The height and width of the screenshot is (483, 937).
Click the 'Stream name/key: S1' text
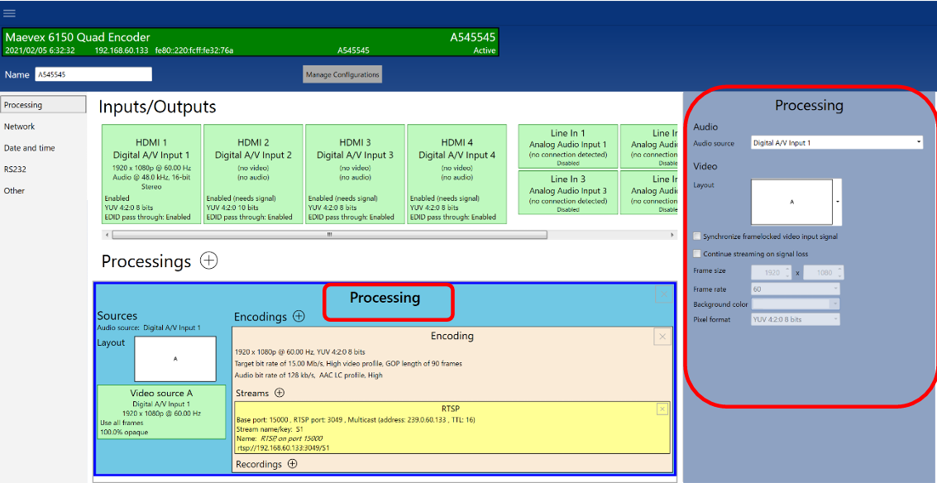coord(270,429)
